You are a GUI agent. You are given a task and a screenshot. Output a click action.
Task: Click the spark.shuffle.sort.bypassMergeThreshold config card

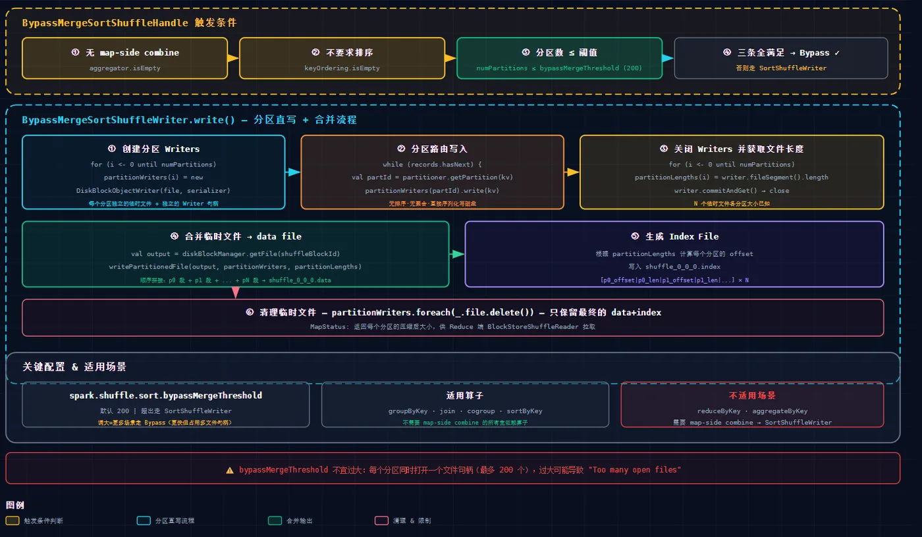tap(166, 405)
